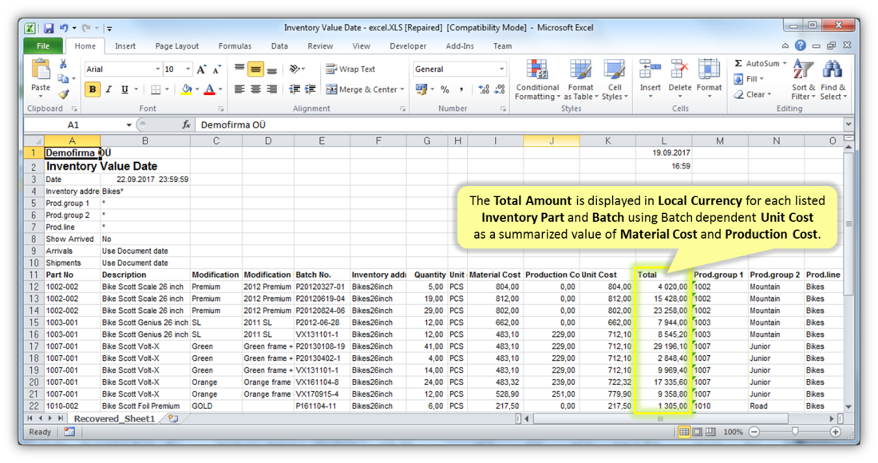The image size is (878, 463).
Task: Click the Comma Style icon
Action: pos(461,89)
